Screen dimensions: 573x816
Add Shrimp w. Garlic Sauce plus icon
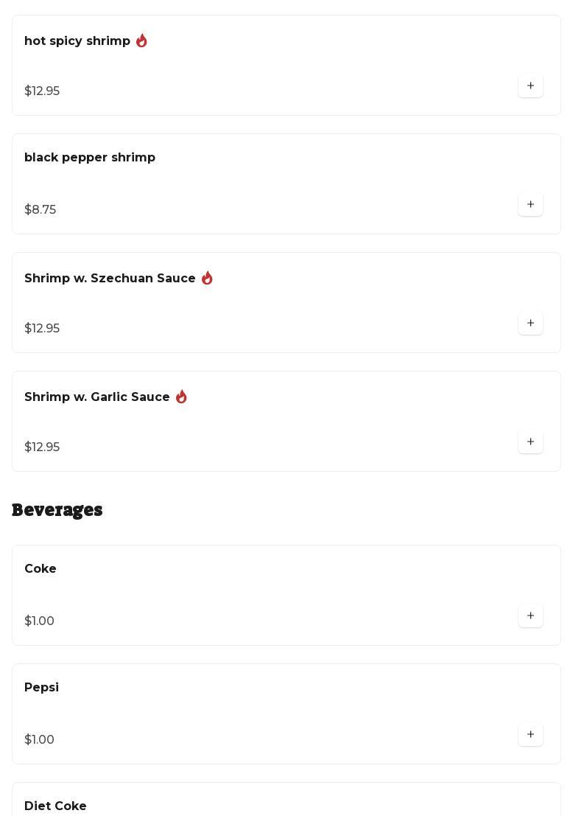(530, 442)
